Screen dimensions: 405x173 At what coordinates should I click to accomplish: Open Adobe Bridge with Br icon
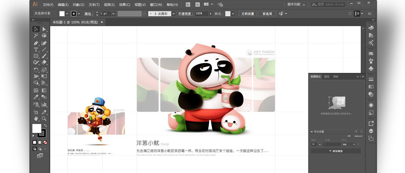[x=188, y=5]
